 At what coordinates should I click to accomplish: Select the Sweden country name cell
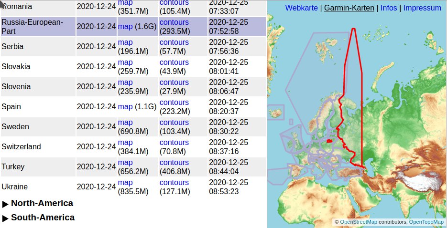38,127
